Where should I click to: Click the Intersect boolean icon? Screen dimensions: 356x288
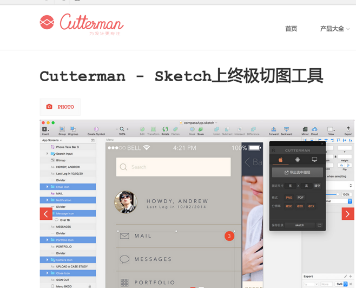coord(240,129)
